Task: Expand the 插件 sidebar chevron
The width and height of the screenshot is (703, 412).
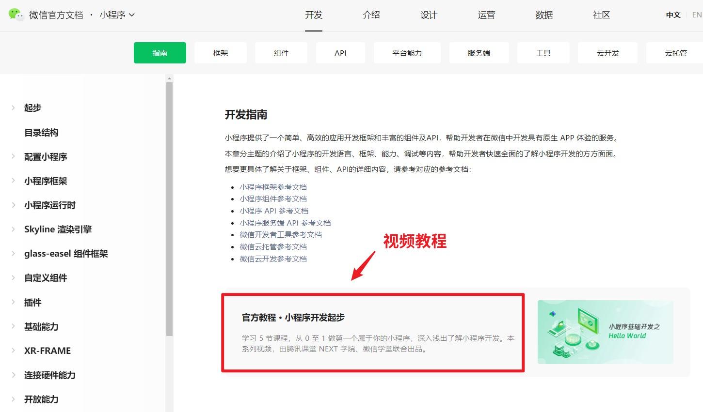Action: click(14, 302)
